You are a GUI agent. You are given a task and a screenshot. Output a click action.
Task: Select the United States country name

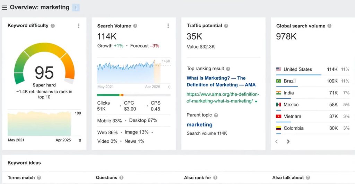tap(298, 69)
